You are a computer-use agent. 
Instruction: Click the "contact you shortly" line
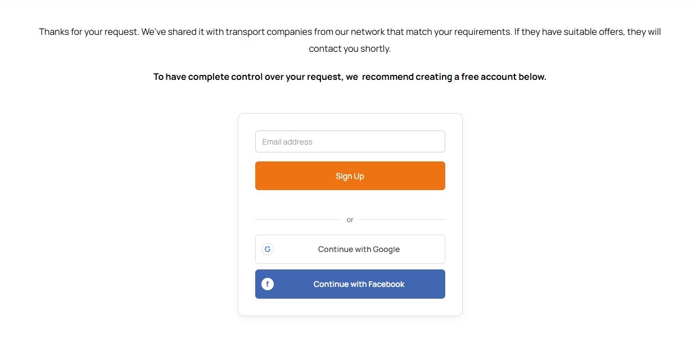pyautogui.click(x=350, y=49)
